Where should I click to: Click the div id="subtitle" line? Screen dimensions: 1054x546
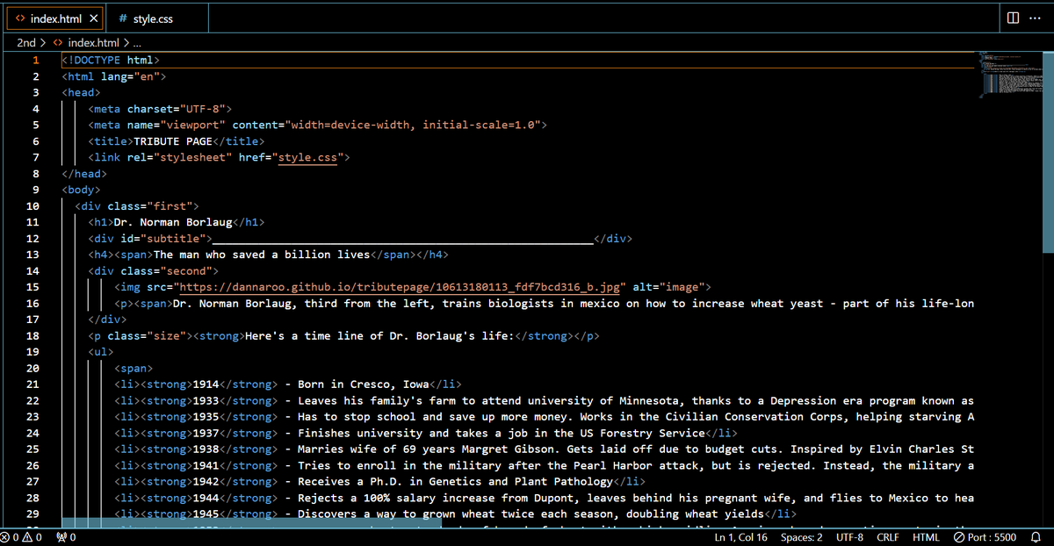(359, 239)
